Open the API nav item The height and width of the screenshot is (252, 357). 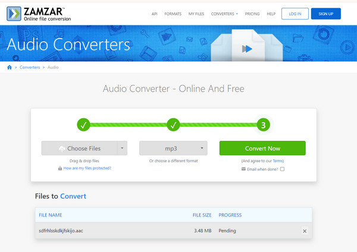coord(154,14)
